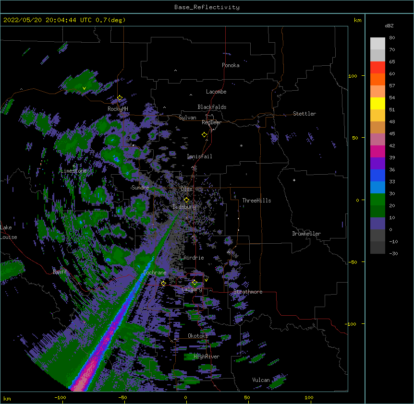Click the Sundre label
This screenshot has height=404, width=414.
click(140, 188)
